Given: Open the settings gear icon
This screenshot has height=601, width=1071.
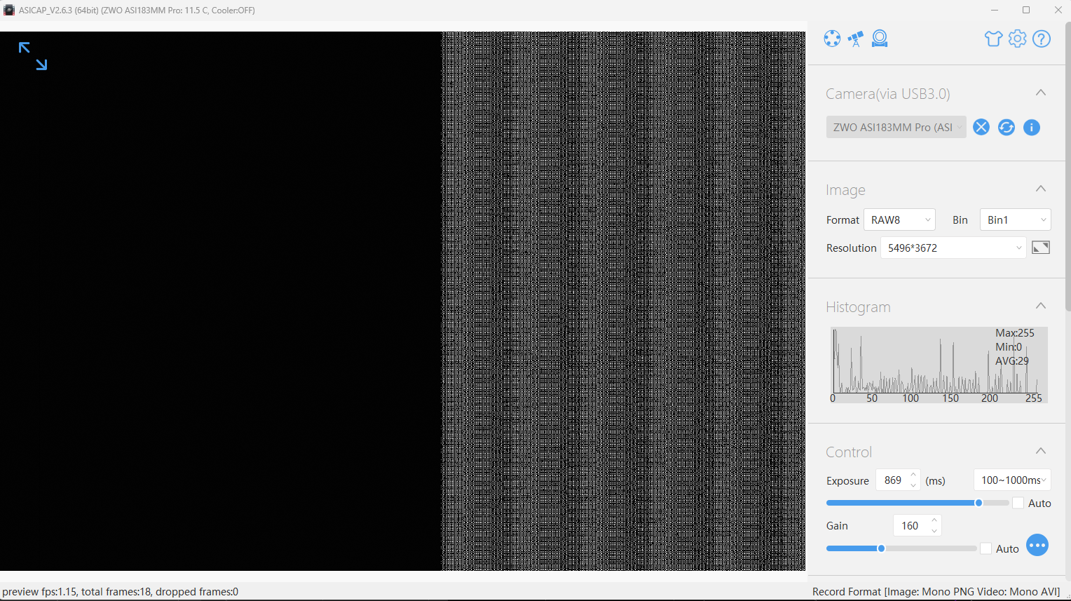Looking at the screenshot, I should coord(1018,39).
